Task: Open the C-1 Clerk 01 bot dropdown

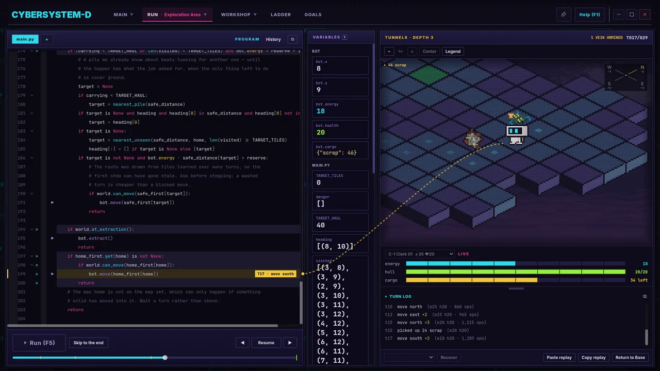Action: (x=420, y=254)
